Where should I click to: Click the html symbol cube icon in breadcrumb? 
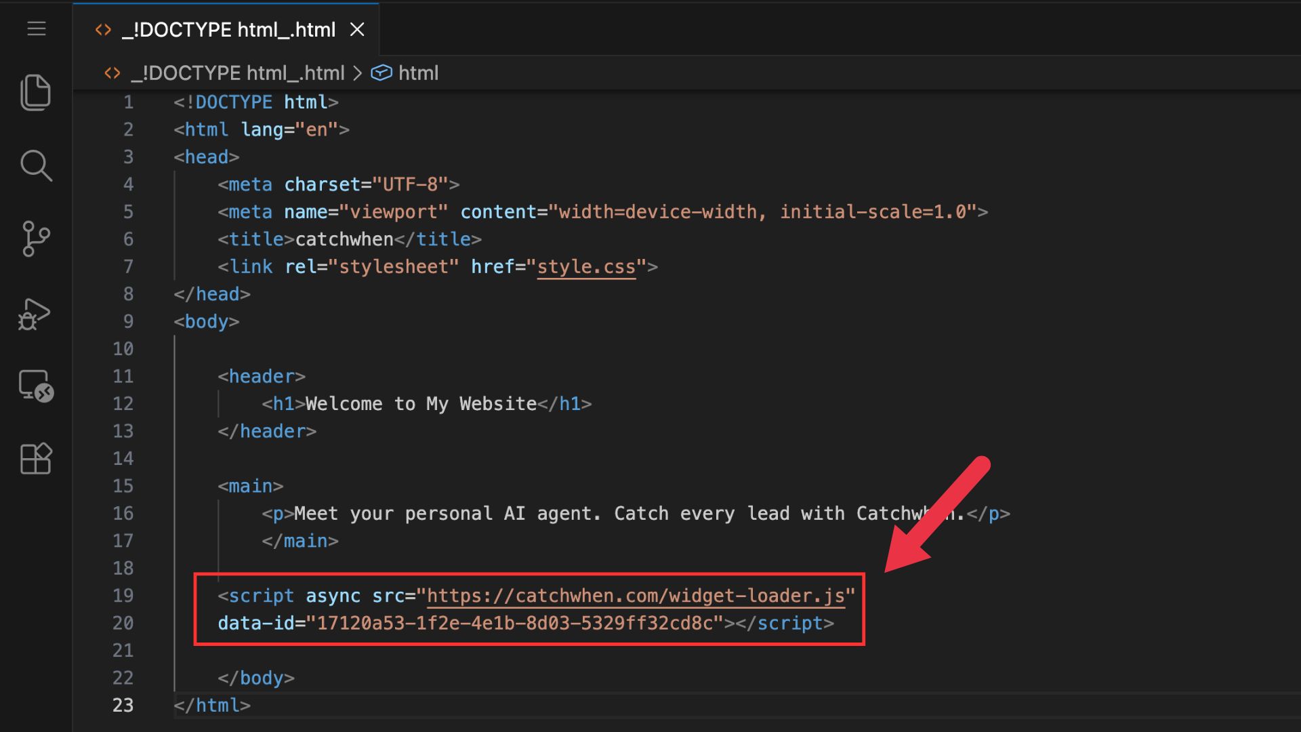coord(381,73)
